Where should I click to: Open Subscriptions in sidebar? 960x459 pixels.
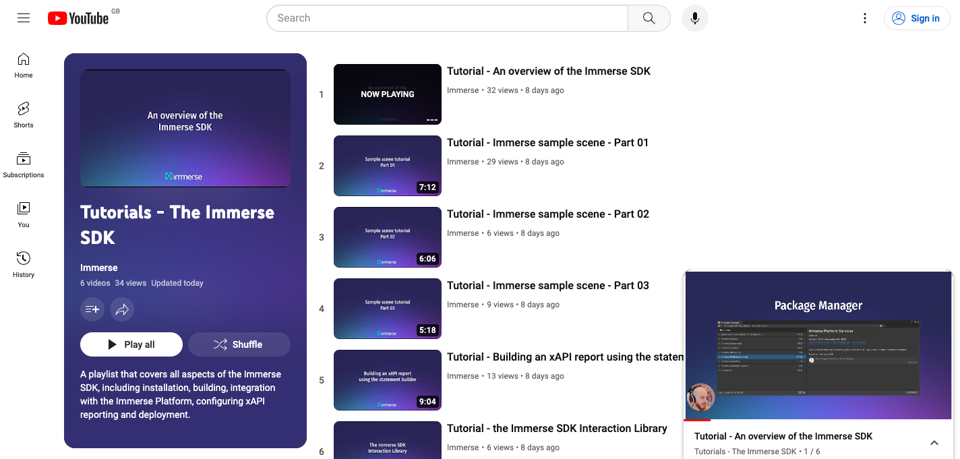pos(24,165)
